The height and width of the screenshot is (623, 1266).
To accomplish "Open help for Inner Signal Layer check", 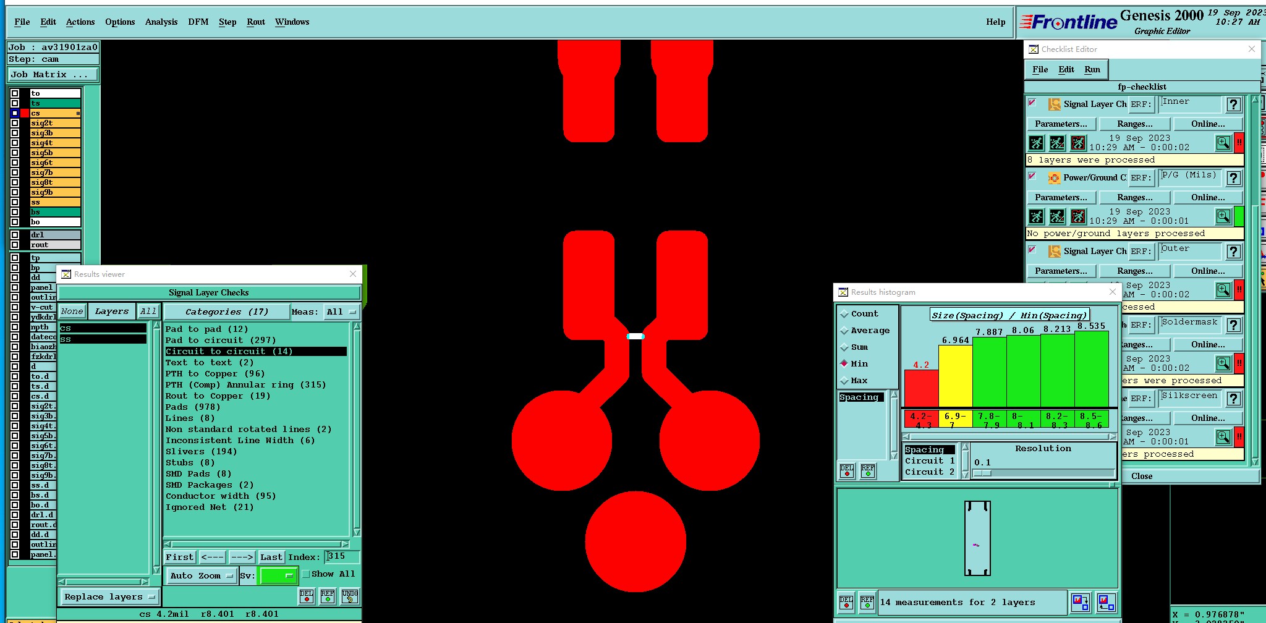I will tap(1234, 104).
